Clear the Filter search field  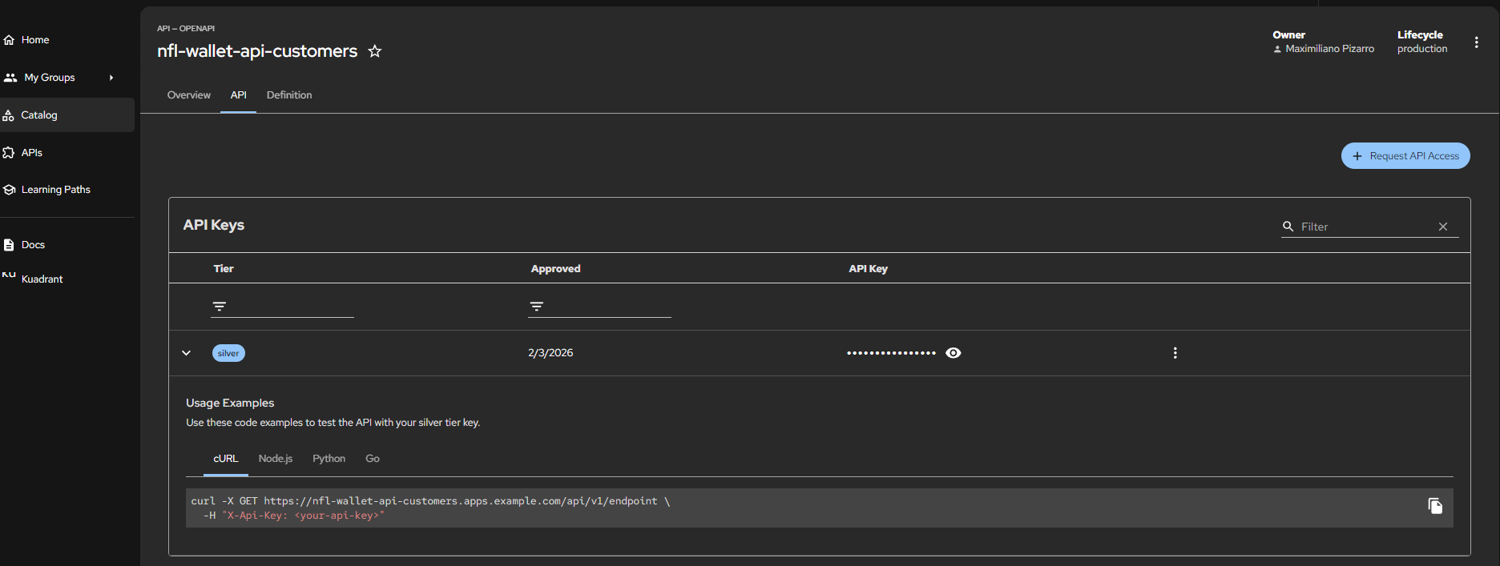(1442, 227)
